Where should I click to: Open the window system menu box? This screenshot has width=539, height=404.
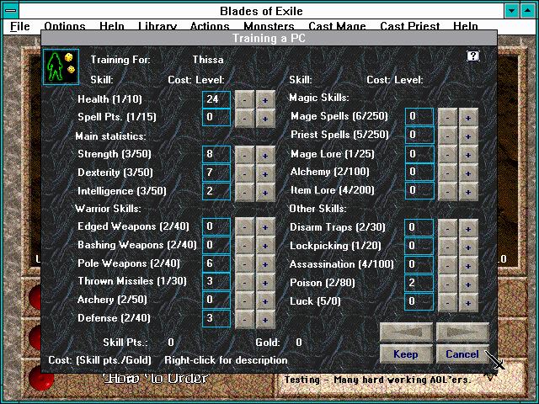[x=11, y=11]
